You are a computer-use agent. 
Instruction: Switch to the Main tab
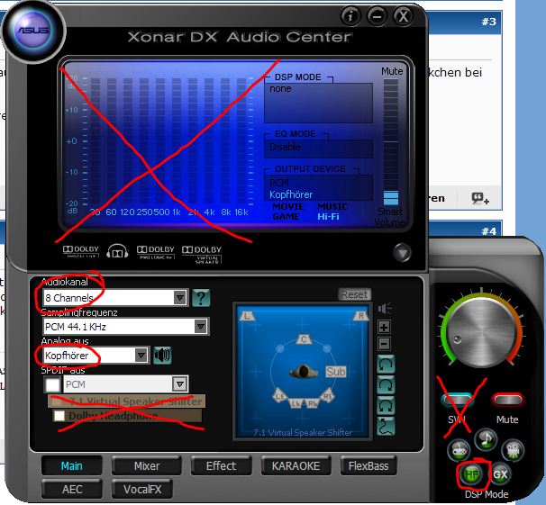tap(72, 465)
